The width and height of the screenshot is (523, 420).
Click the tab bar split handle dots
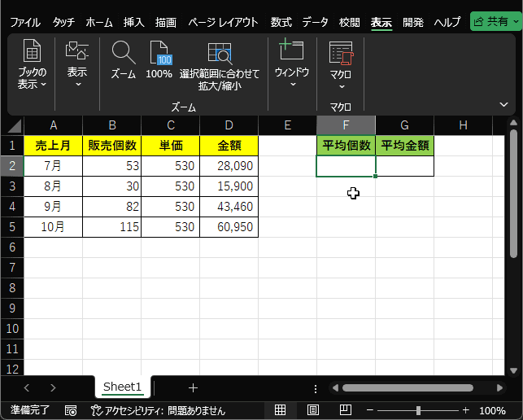click(x=316, y=388)
